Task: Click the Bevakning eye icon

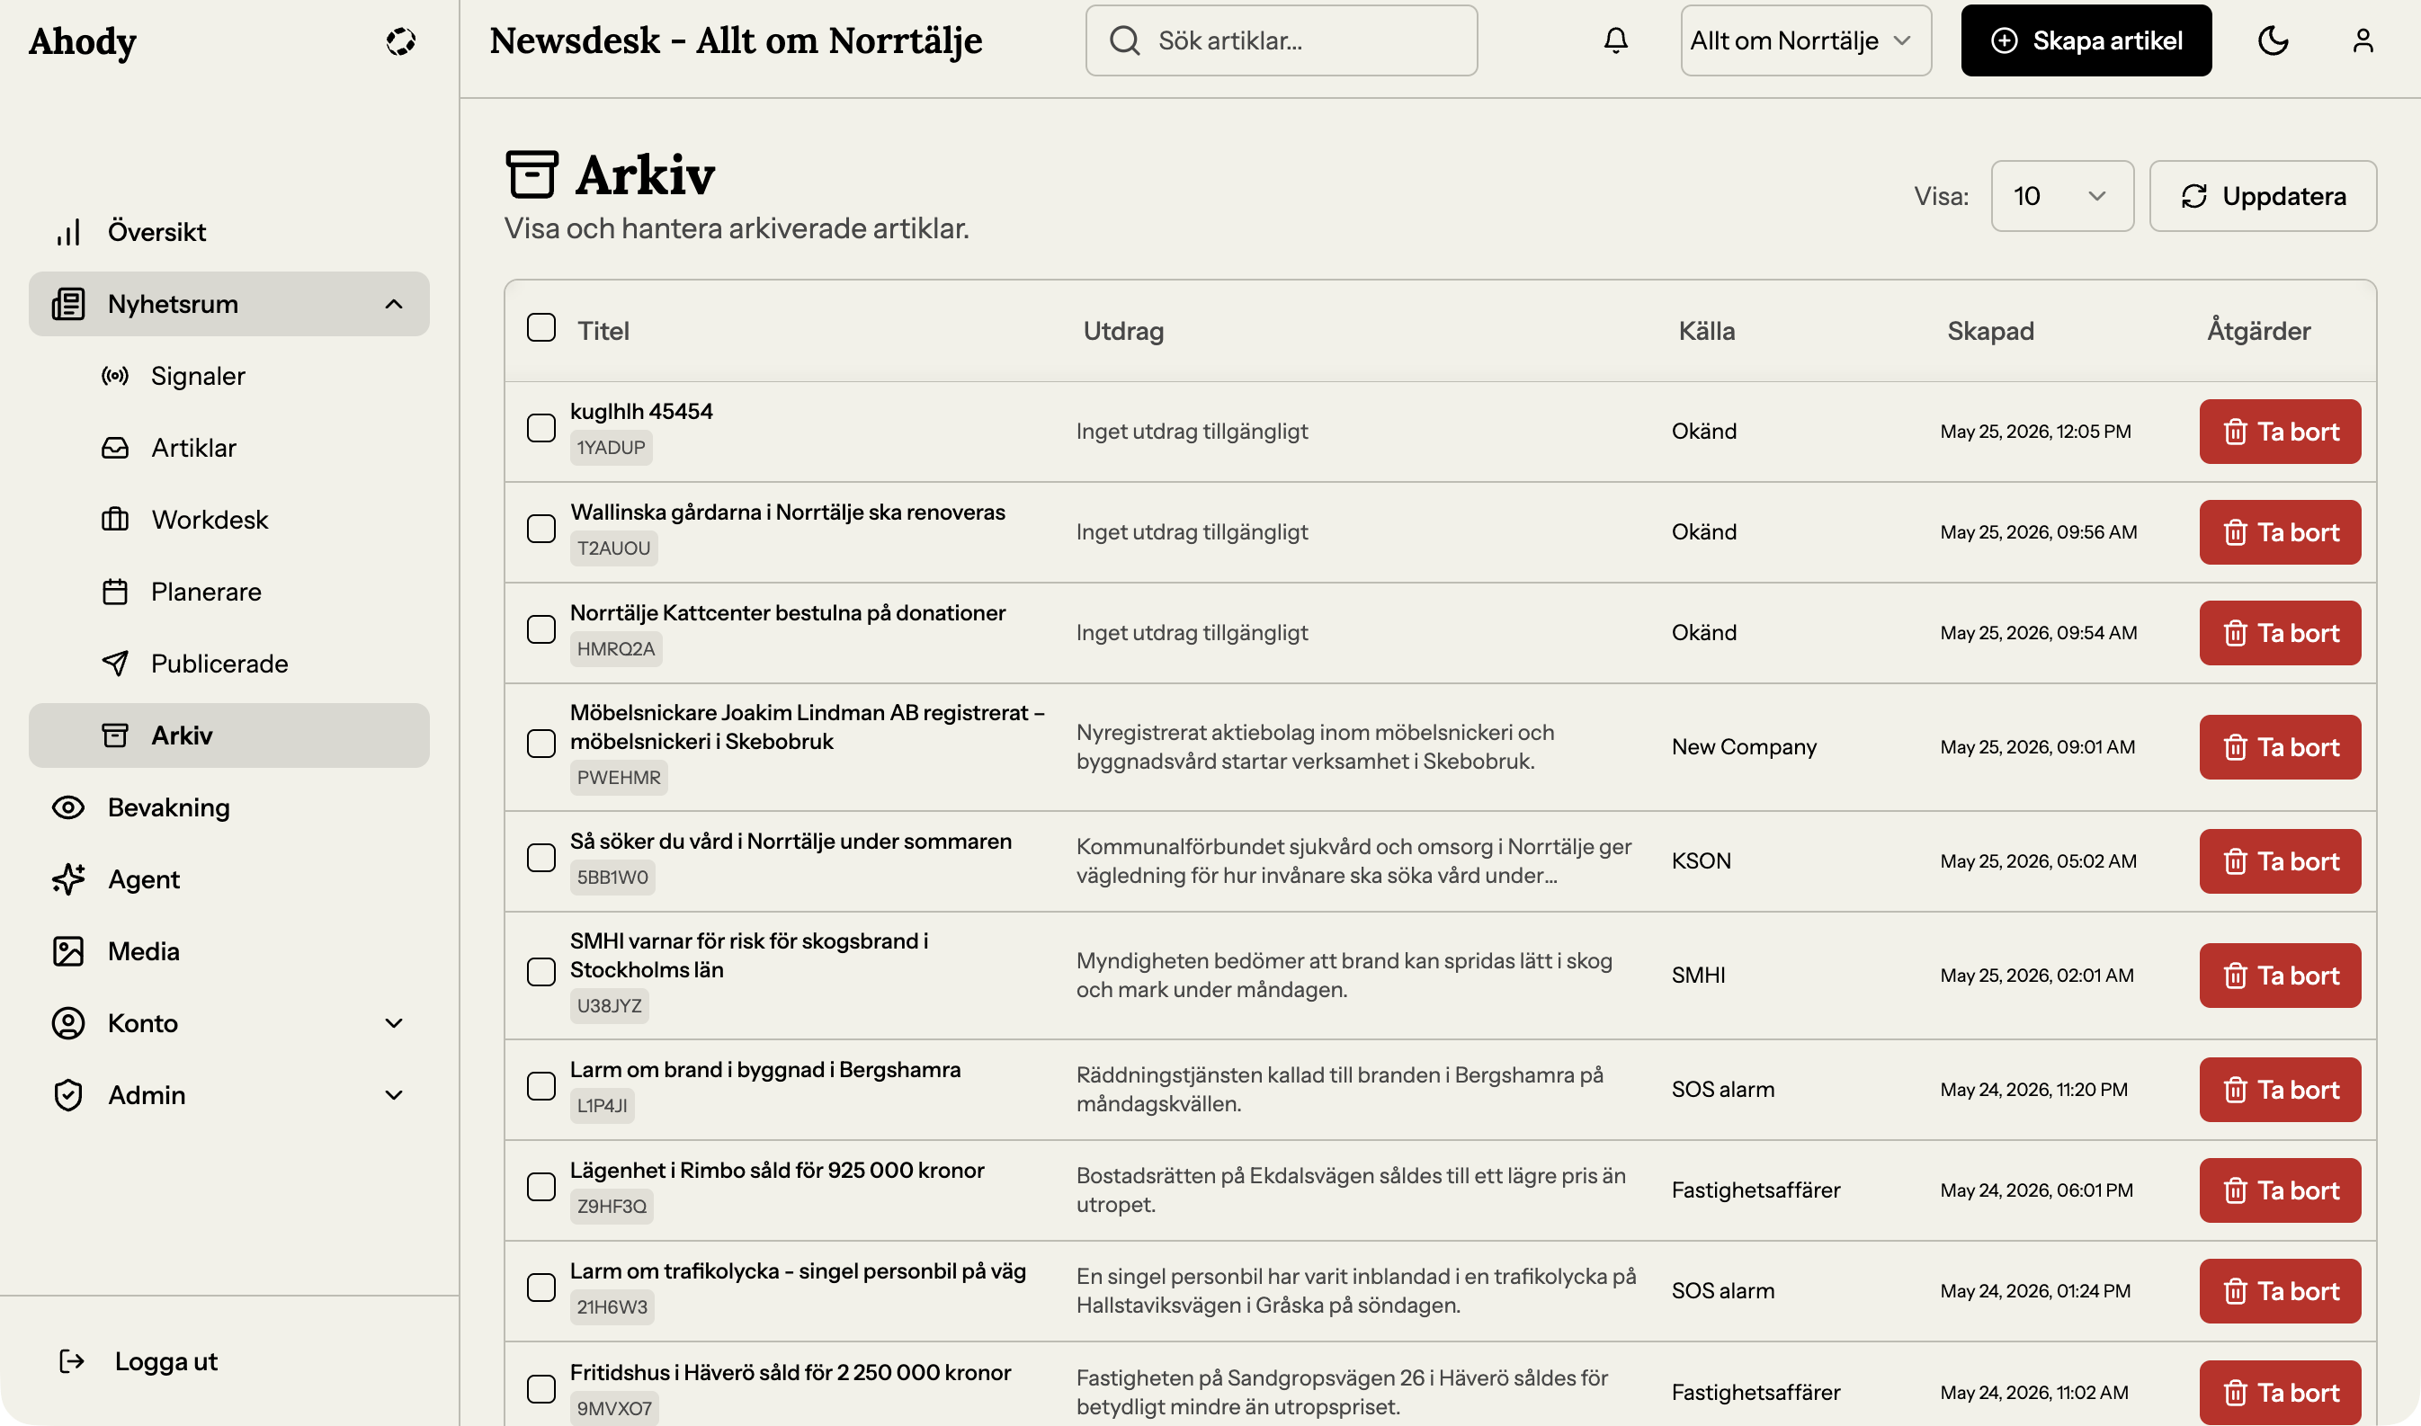Action: (68, 807)
